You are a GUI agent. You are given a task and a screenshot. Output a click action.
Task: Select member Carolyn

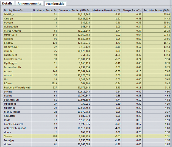click(9, 18)
